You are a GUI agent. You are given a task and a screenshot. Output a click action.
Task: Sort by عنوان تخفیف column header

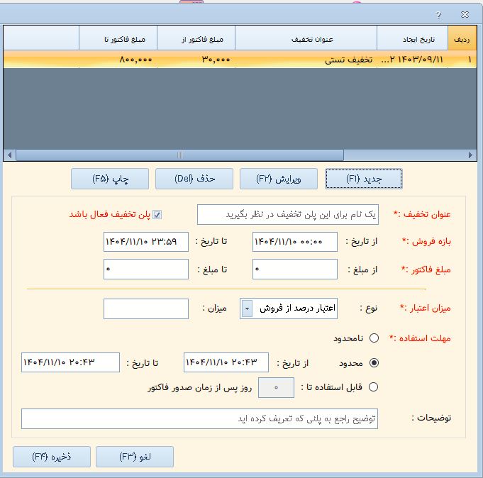pos(305,39)
